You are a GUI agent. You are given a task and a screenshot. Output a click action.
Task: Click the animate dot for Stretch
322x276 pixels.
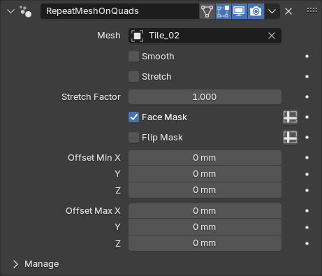307,77
